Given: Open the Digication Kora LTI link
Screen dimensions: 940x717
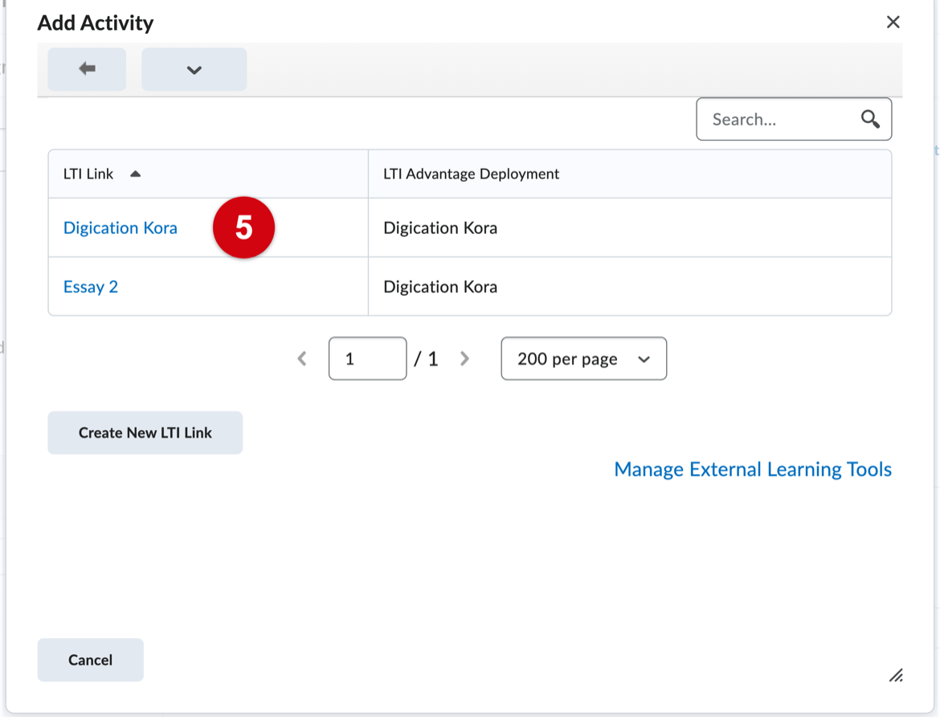Looking at the screenshot, I should coord(121,228).
